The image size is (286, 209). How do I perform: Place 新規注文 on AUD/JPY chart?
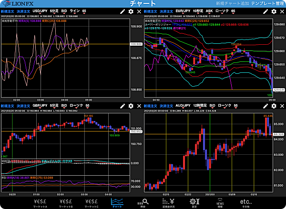tap(151, 106)
